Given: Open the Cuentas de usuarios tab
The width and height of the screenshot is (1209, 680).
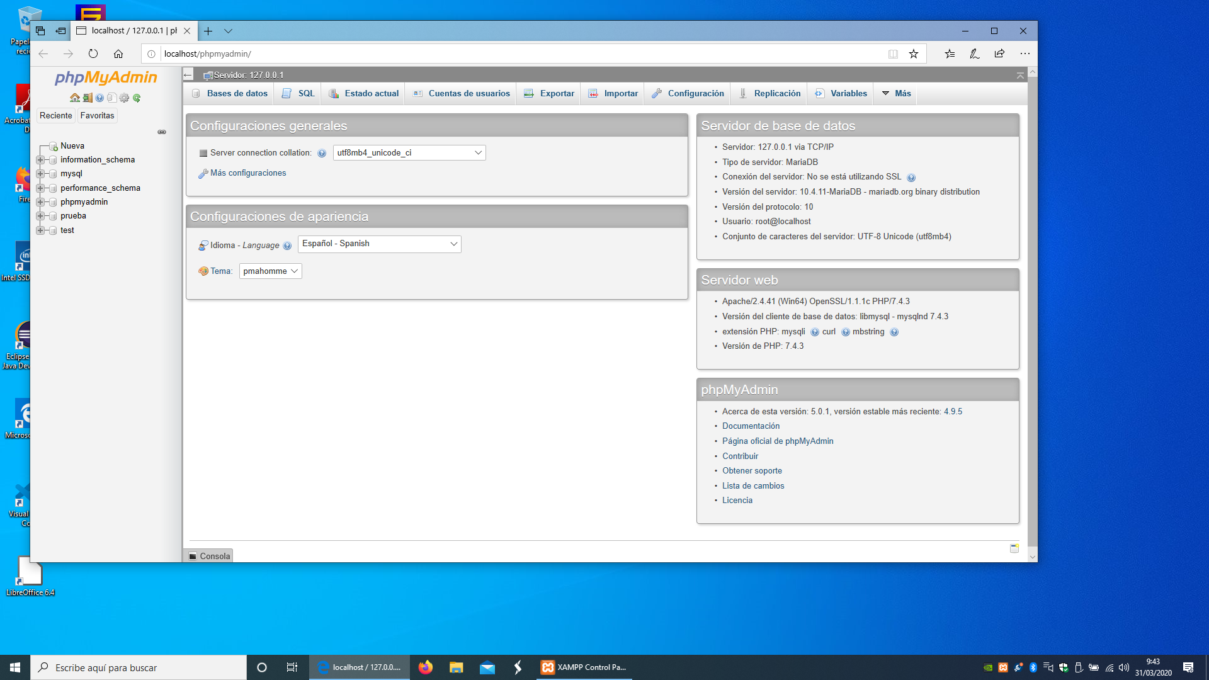Looking at the screenshot, I should pos(462,94).
